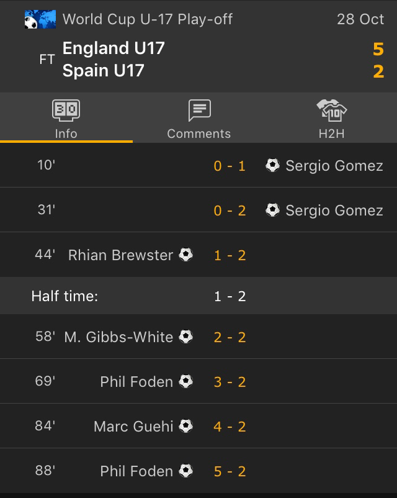Image resolution: width=397 pixels, height=498 pixels.
Task: Open the Comments speech bubble icon
Action: (199, 111)
